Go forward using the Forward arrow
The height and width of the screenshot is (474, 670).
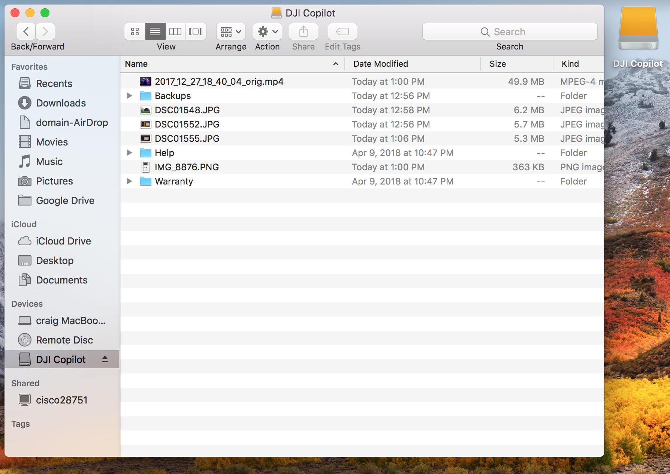pos(45,31)
